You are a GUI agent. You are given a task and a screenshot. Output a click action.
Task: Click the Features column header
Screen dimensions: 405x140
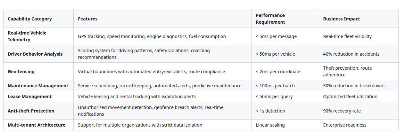[x=87, y=19]
